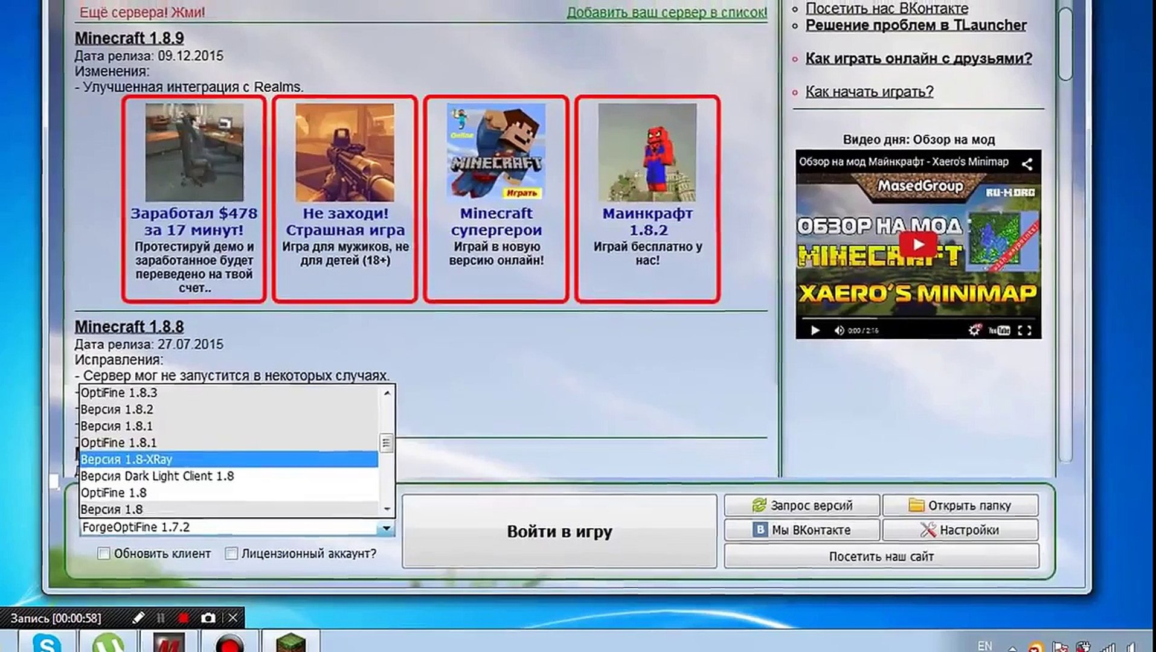Open Skype from the taskbar
This screenshot has height=652, width=1156.
coord(47,642)
